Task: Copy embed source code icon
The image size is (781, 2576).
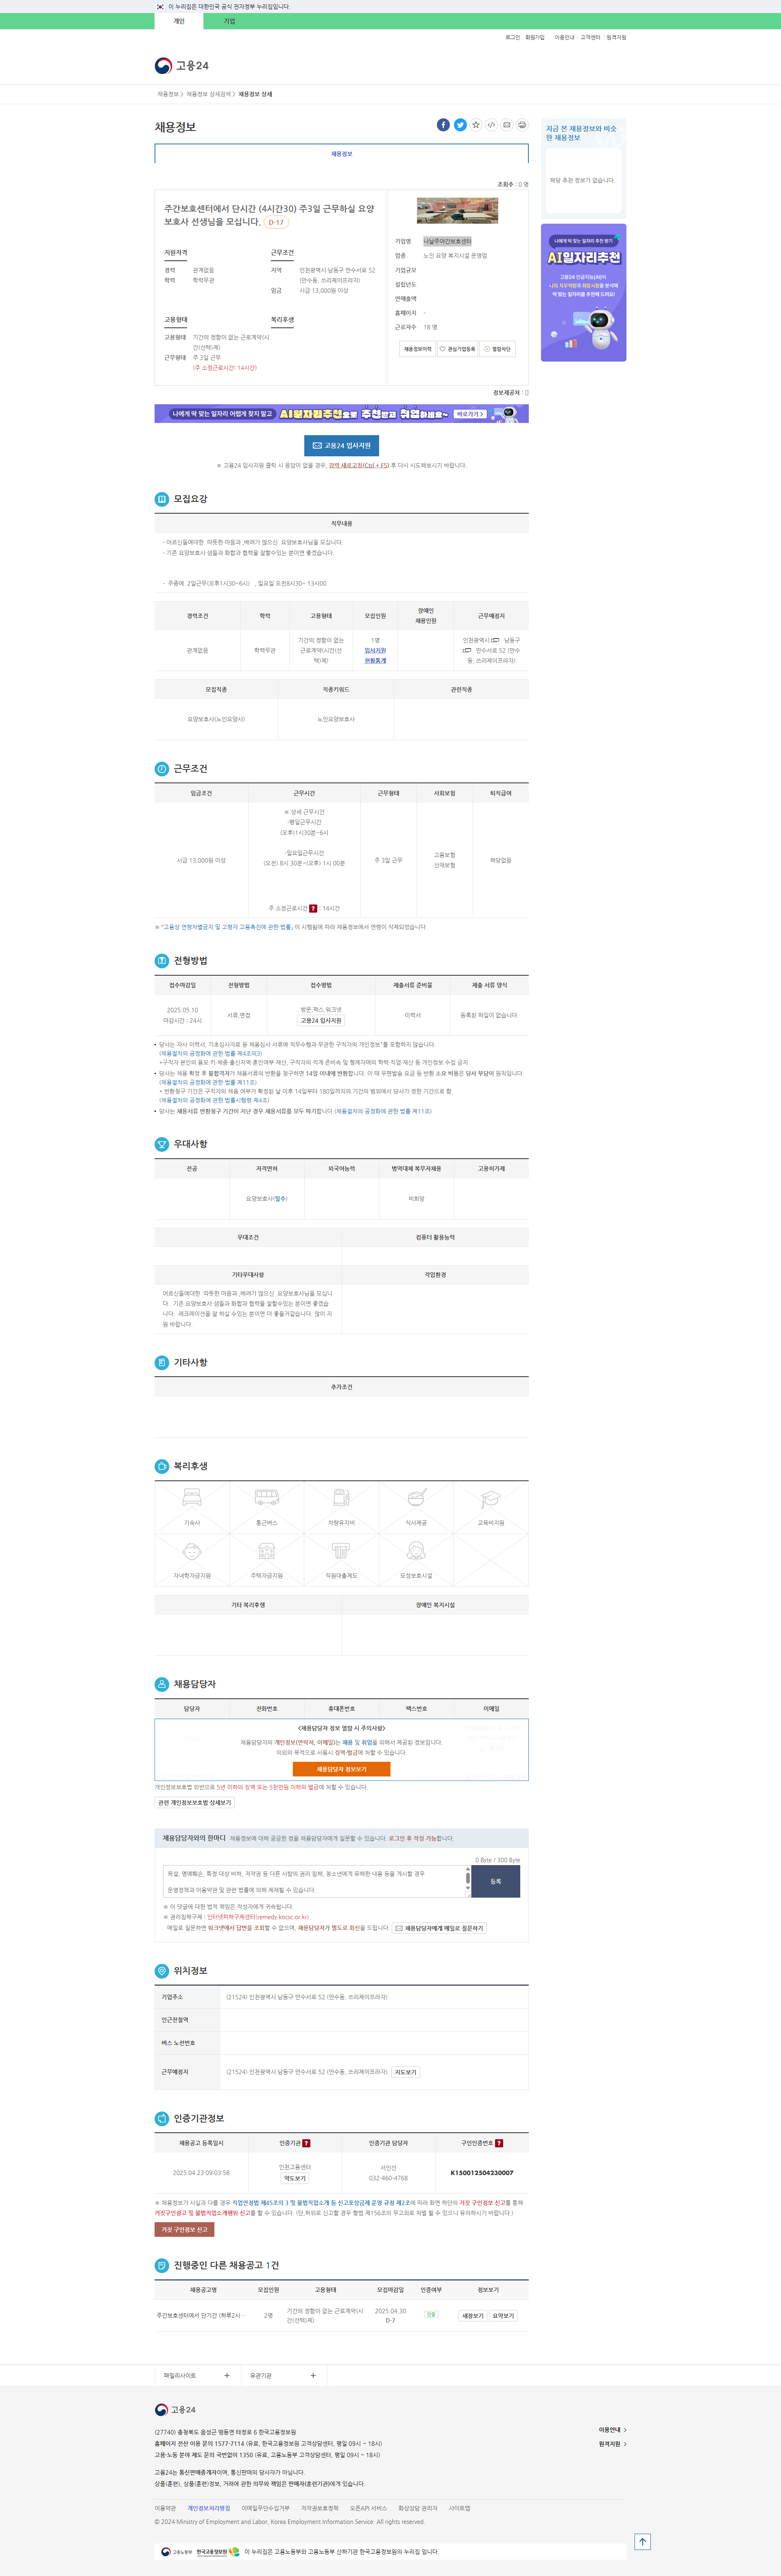Action: (491, 125)
